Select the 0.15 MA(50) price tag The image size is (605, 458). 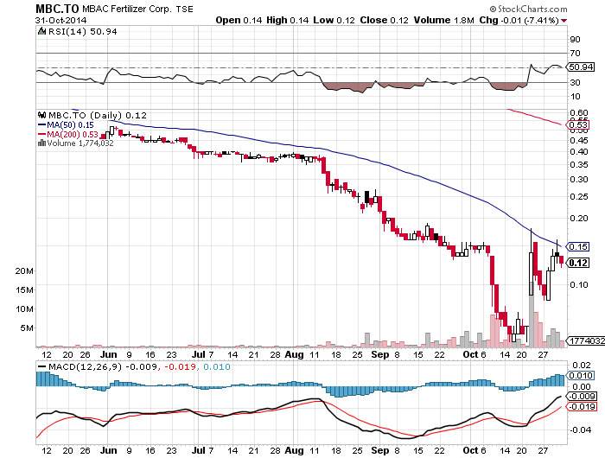(577, 246)
